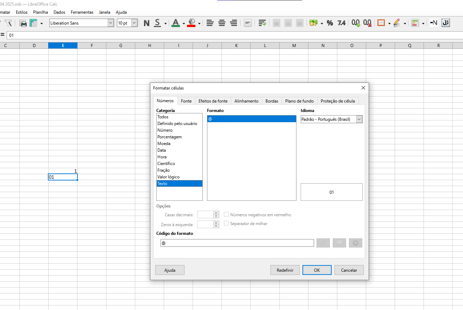Open the Janela menu
Screen dimensions: 463x310
coord(105,12)
